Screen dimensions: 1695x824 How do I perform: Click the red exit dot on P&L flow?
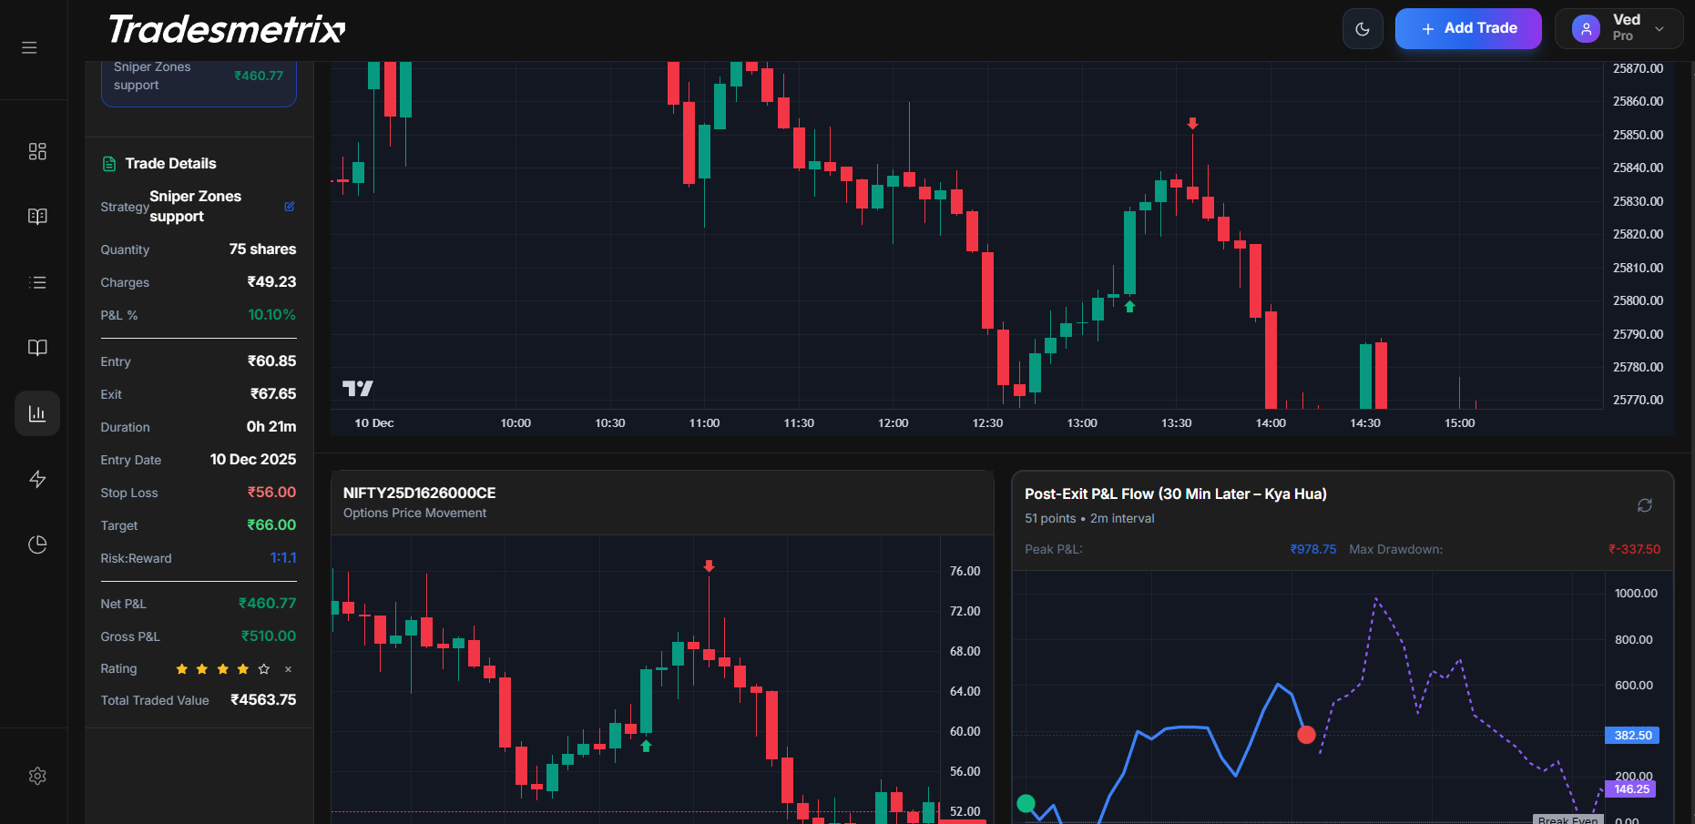[1306, 735]
